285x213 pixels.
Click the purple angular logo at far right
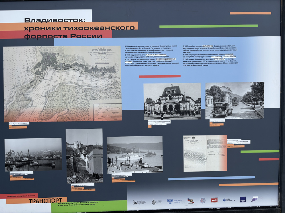(x=255, y=199)
